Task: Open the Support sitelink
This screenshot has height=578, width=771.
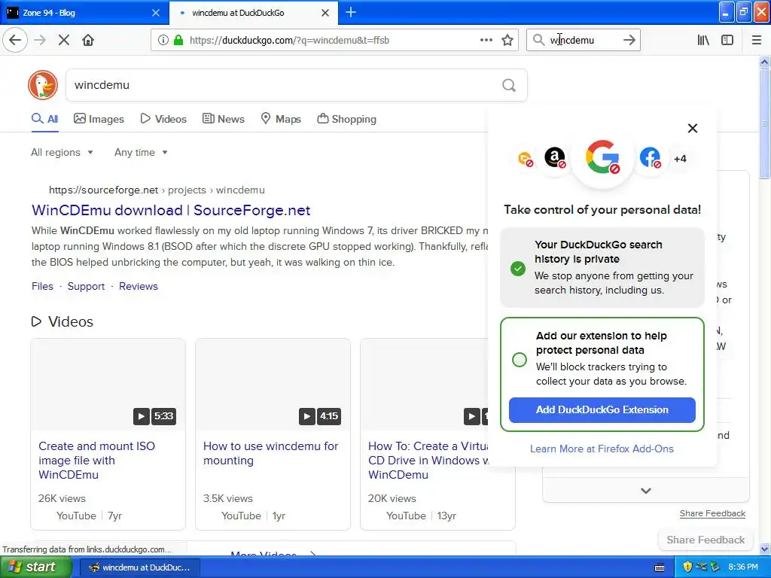Action: (86, 287)
